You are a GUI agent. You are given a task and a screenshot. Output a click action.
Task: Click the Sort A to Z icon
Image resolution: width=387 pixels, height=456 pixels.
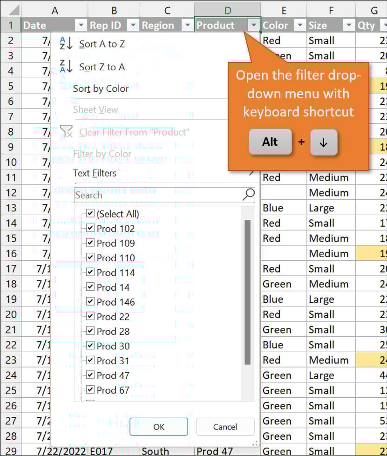click(66, 44)
